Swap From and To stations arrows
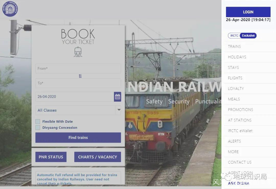 tap(80, 76)
